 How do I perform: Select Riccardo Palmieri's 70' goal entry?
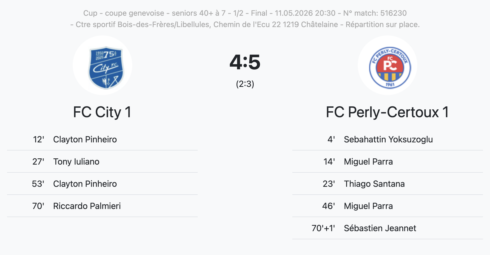102,206
